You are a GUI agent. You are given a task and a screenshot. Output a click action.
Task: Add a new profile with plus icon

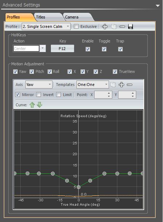[105, 26]
